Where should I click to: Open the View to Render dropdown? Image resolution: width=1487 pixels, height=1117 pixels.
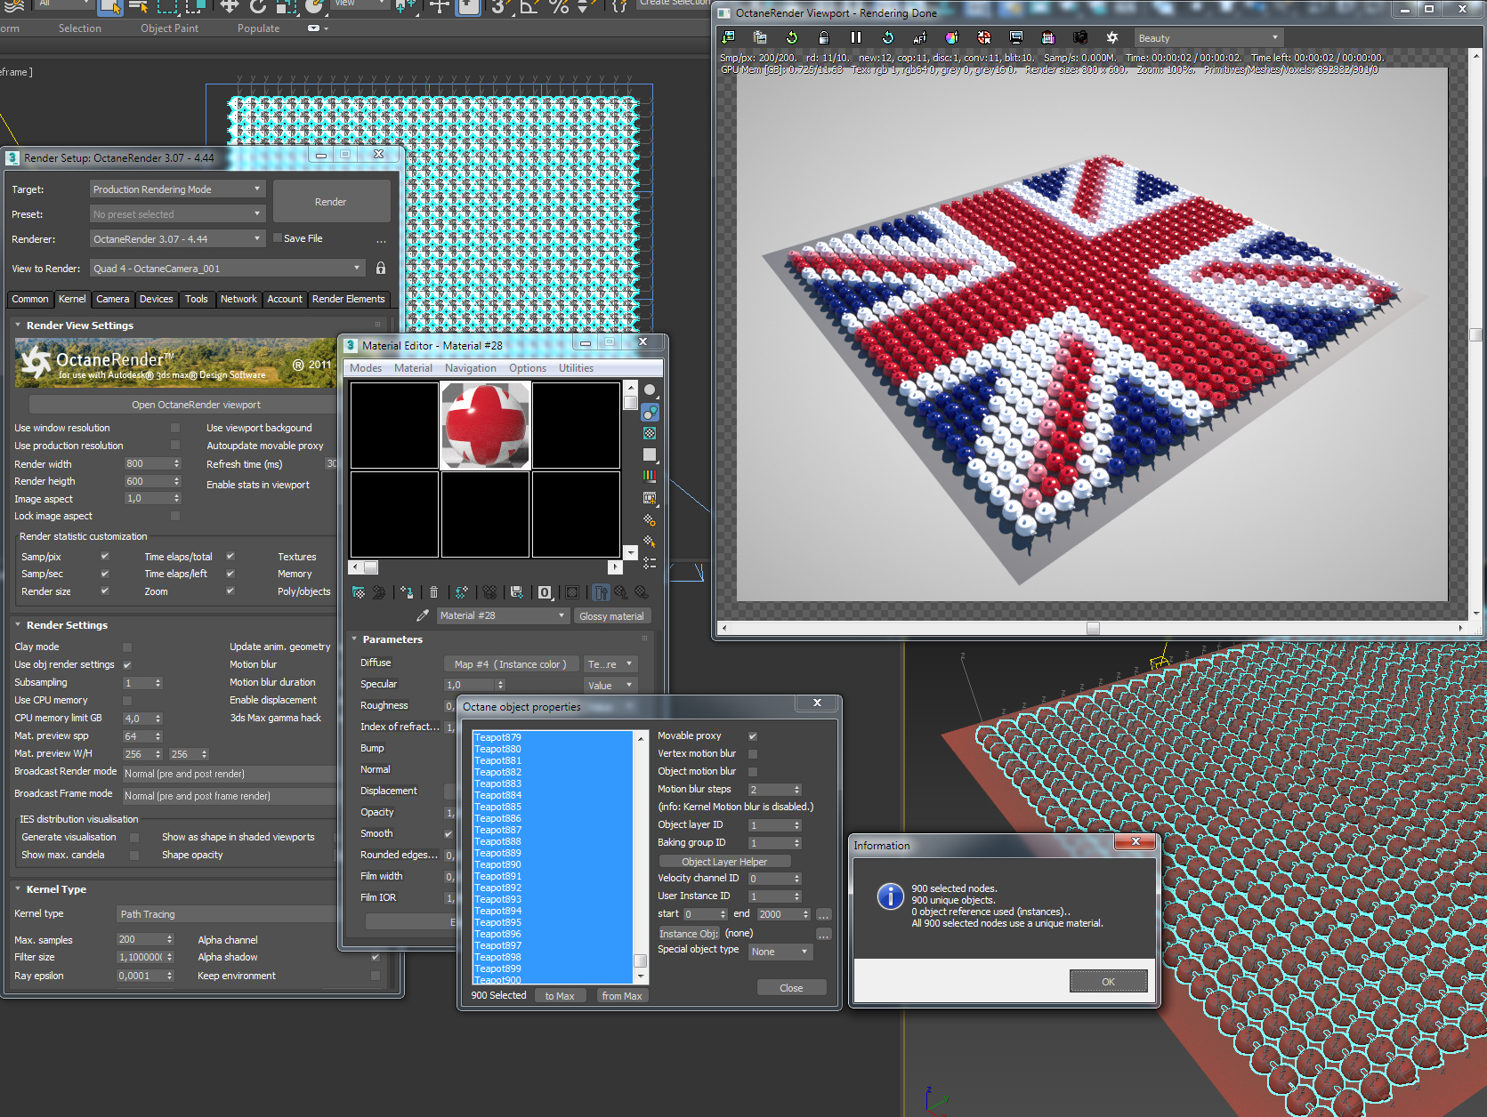click(x=228, y=269)
